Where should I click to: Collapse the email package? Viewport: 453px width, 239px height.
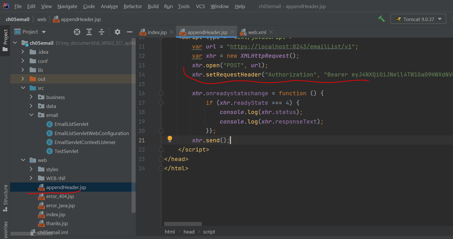click(x=31, y=115)
